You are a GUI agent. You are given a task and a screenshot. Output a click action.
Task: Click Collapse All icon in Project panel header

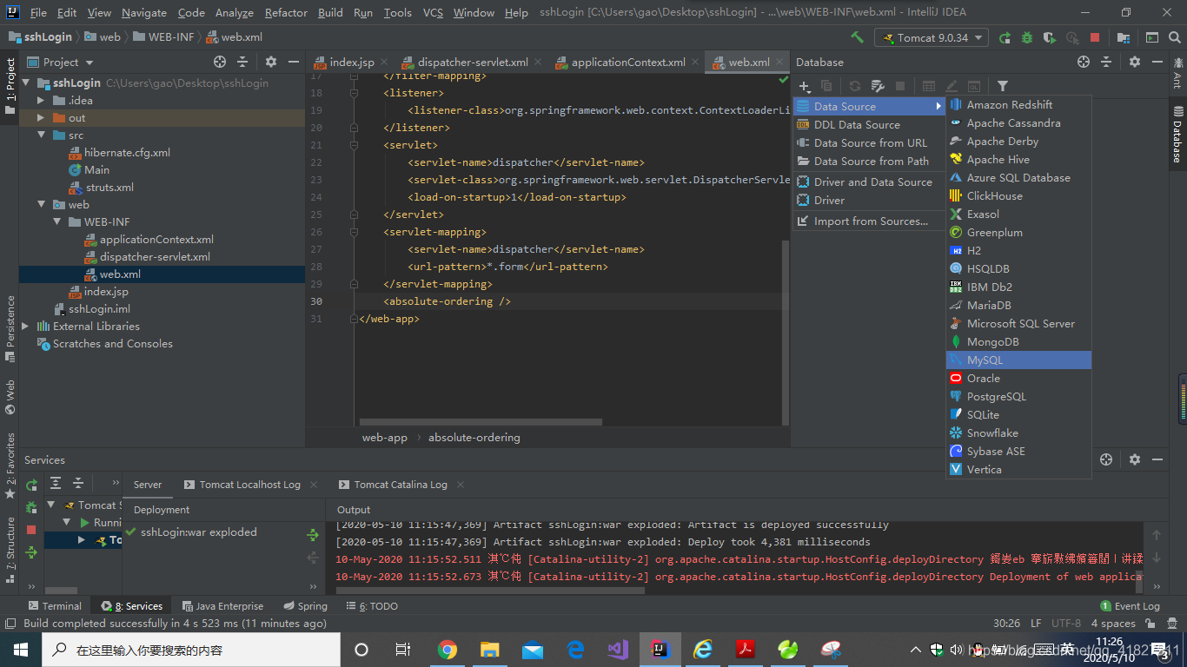(242, 62)
